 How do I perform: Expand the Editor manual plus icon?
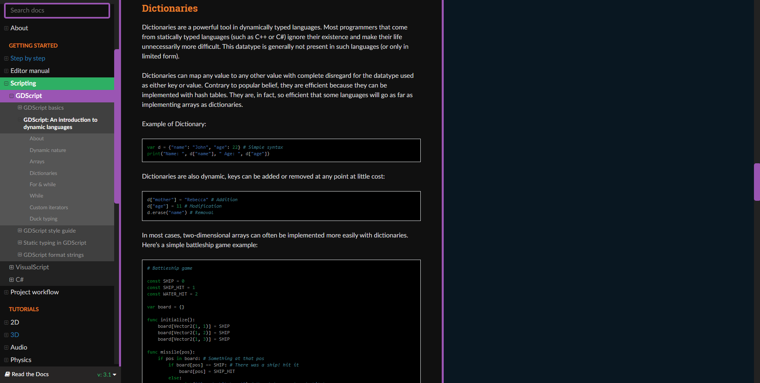[x=6, y=71]
